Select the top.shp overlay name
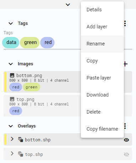Image resolution: width=136 pixels, height=163 pixels. (34, 154)
